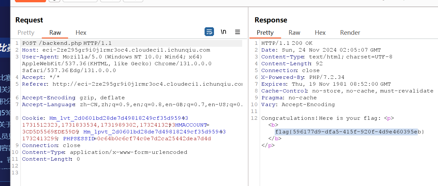The height and width of the screenshot is (186, 438).
Task: Click the Referer header URL
Action: (x=147, y=84)
